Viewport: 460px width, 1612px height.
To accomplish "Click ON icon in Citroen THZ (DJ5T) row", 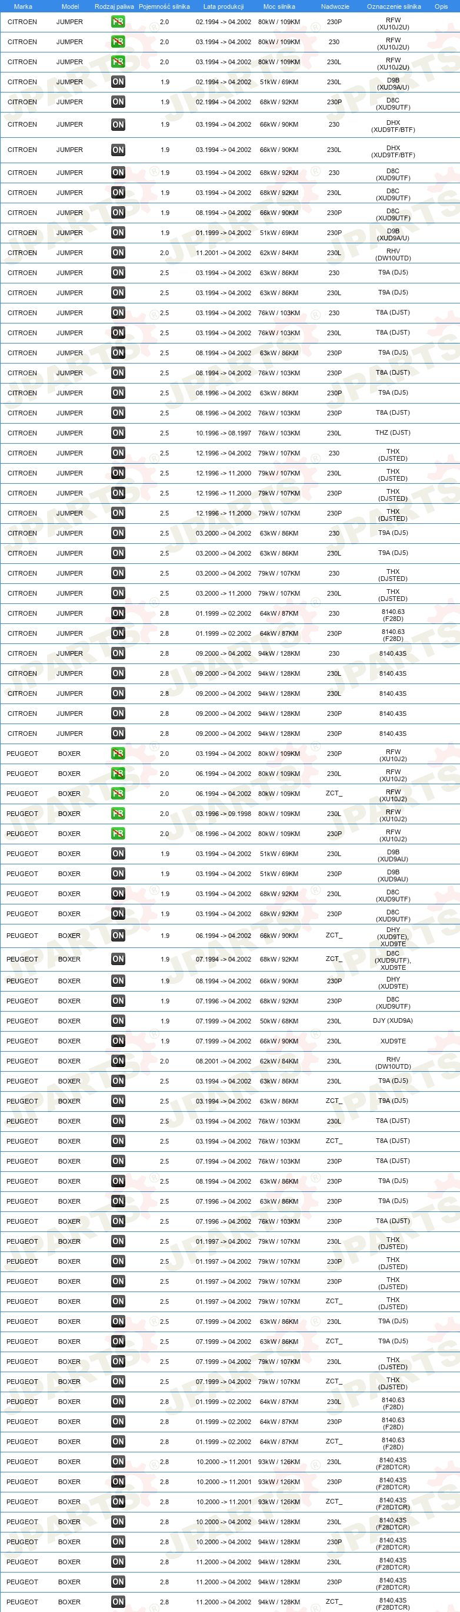I will click(118, 433).
